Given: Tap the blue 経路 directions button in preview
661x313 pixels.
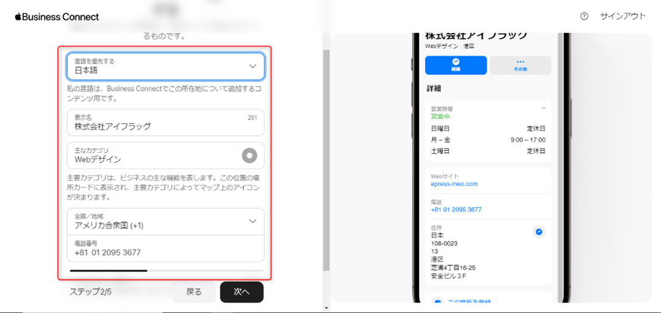Looking at the screenshot, I should [x=456, y=65].
